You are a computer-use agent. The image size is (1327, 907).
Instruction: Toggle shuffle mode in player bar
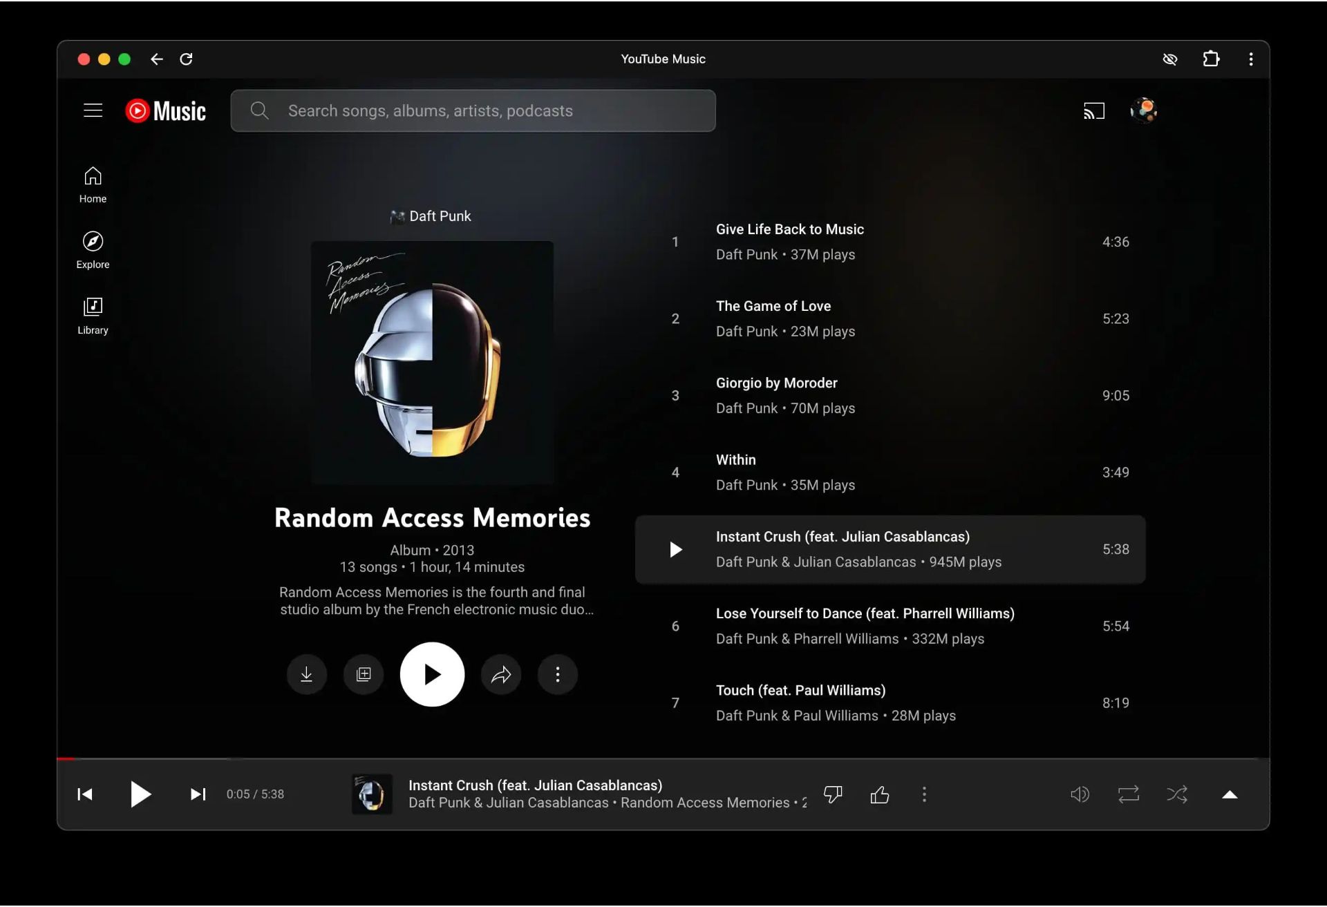1177,794
